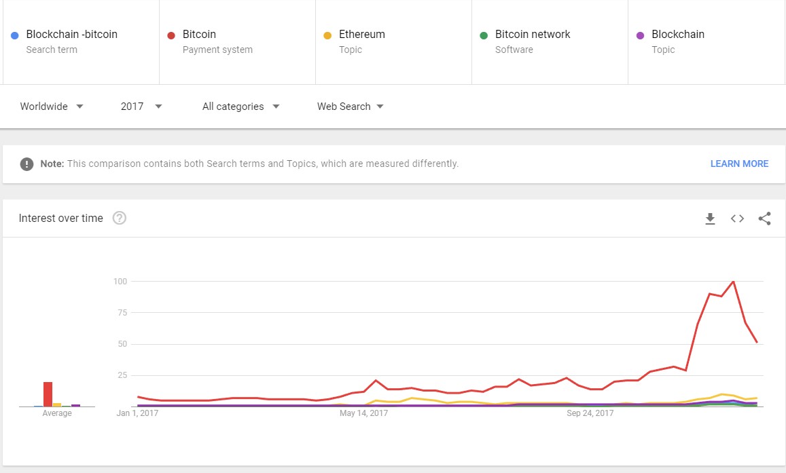Viewport: 786px width, 473px height.
Task: Expand the 2017 time range dropdown
Action: (x=141, y=107)
